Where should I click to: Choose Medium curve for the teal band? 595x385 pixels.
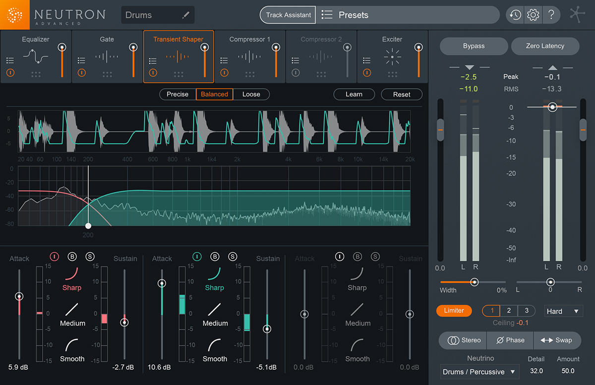(x=215, y=314)
